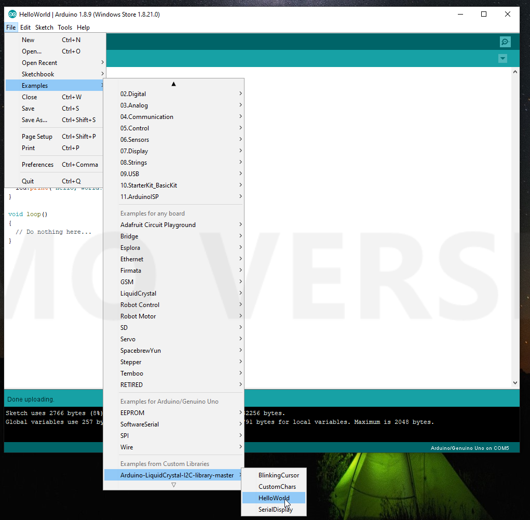This screenshot has width=530, height=520.
Task: Open the 10.StarterKit_BasicKit examples entry
Action: click(174, 185)
